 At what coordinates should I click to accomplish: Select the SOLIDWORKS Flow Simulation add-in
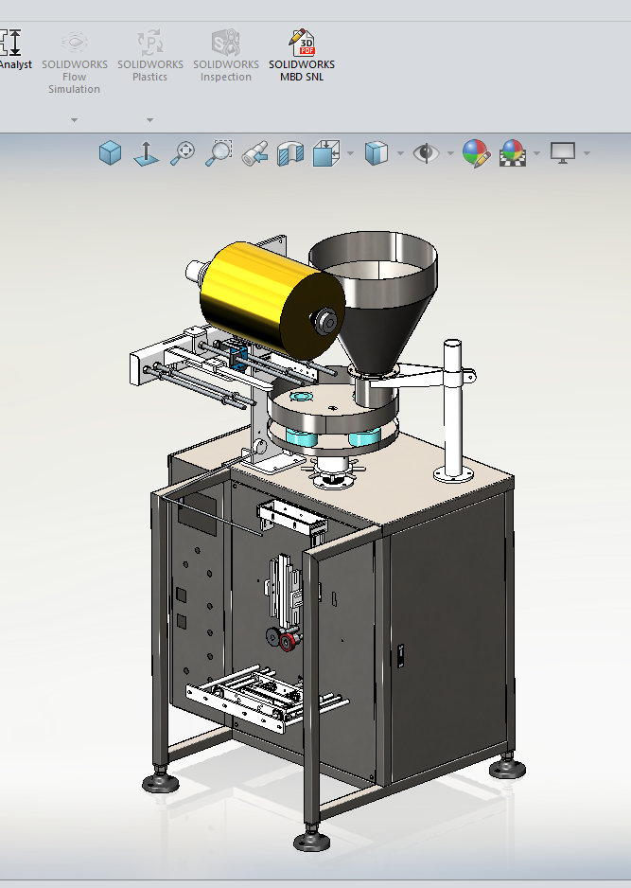[x=74, y=62]
